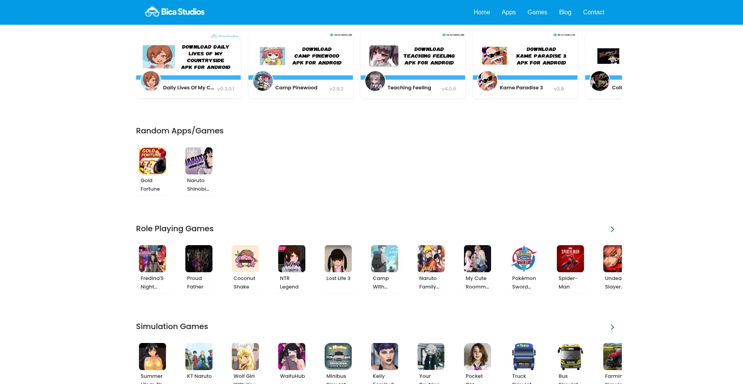
Task: Click the v2.9.2 version label
Action: (x=336, y=89)
